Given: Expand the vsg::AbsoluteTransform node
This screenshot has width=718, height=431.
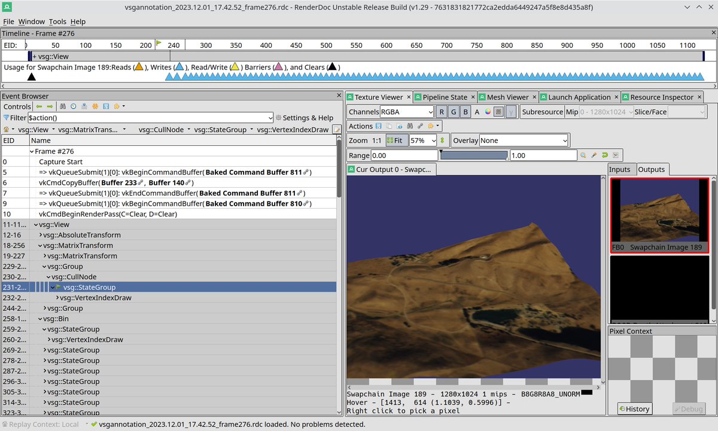Looking at the screenshot, I should [40, 235].
